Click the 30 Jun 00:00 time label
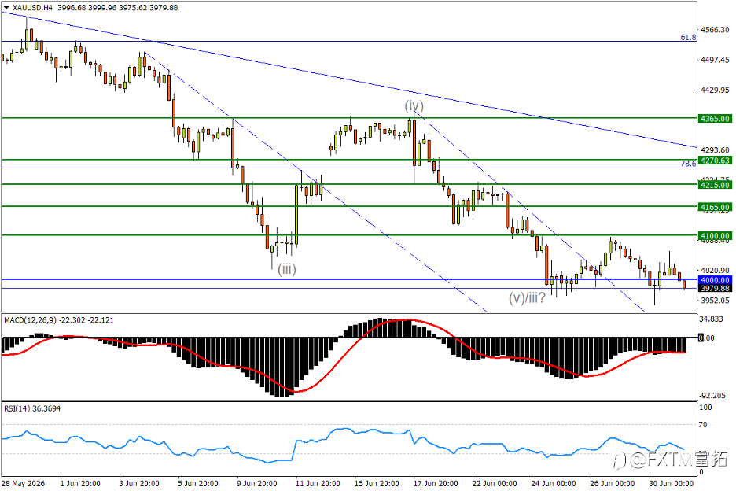 (x=672, y=483)
